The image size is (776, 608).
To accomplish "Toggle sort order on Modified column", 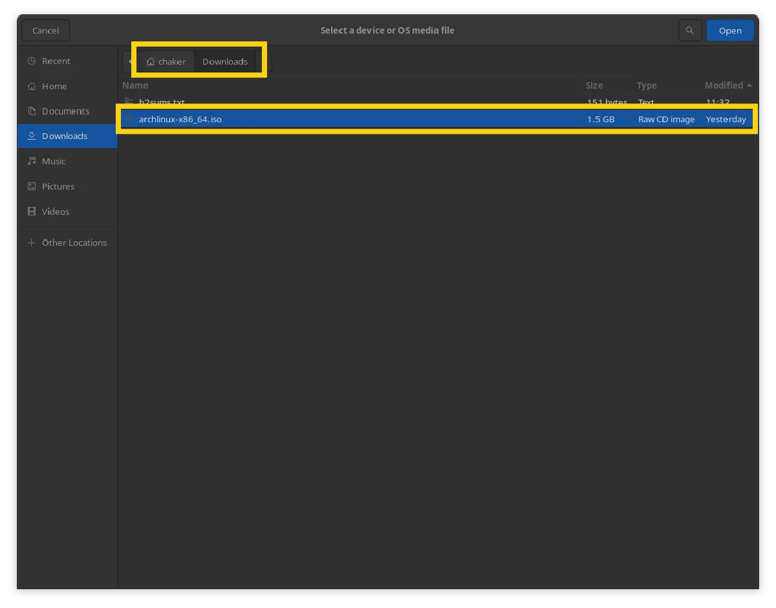I will click(724, 85).
